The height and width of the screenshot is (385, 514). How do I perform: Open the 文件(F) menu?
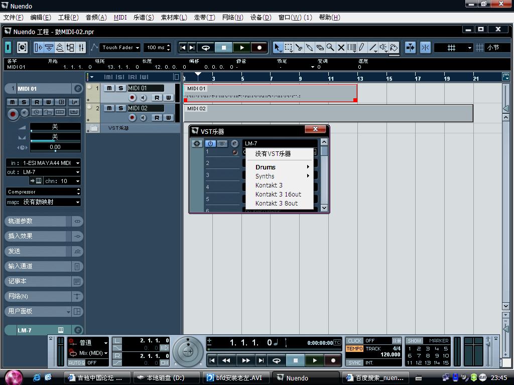click(13, 18)
